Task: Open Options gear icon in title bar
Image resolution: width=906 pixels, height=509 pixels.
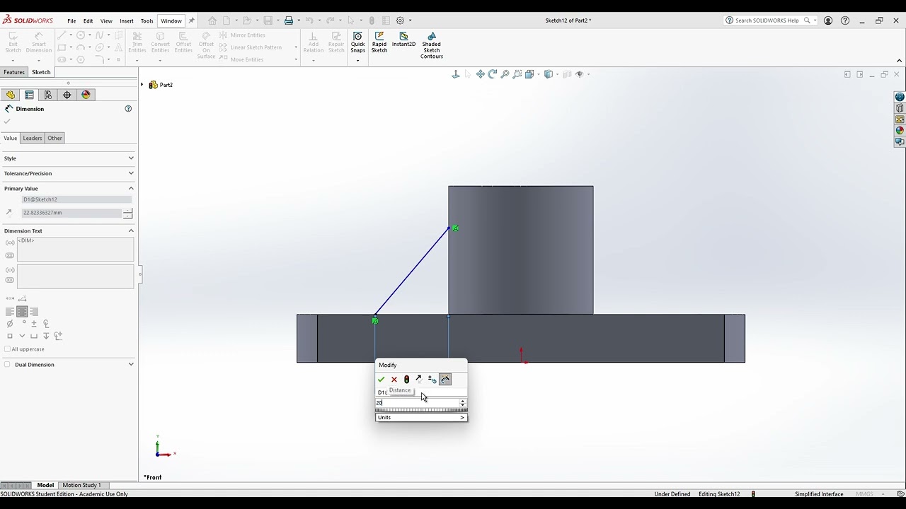Action: [x=401, y=21]
